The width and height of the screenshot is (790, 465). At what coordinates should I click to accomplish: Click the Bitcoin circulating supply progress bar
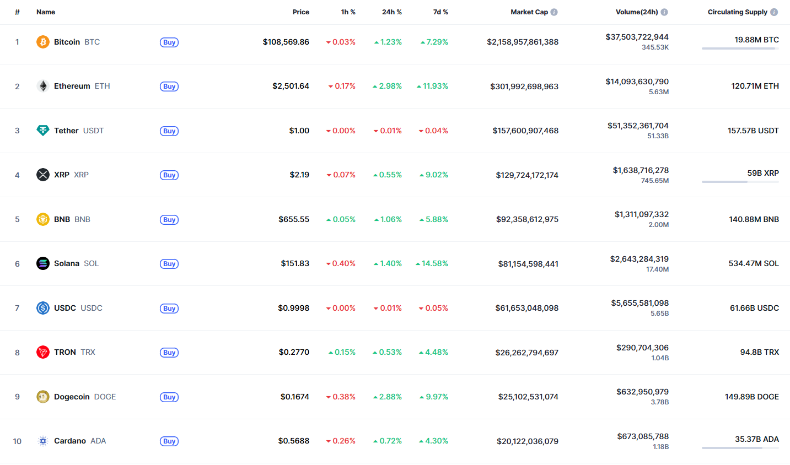[740, 48]
